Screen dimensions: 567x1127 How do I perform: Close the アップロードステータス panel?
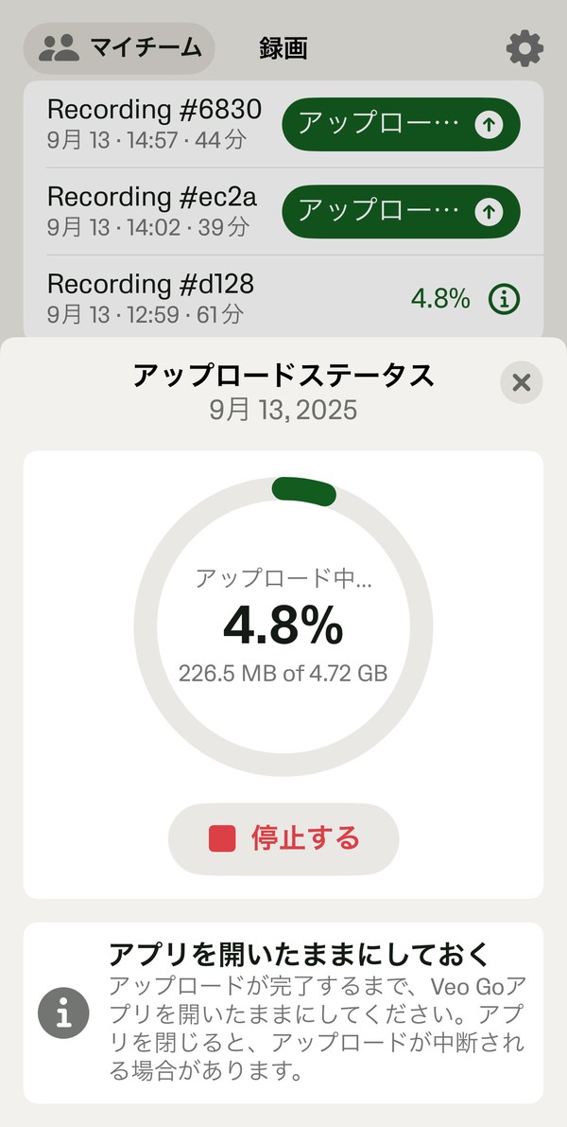[521, 382]
